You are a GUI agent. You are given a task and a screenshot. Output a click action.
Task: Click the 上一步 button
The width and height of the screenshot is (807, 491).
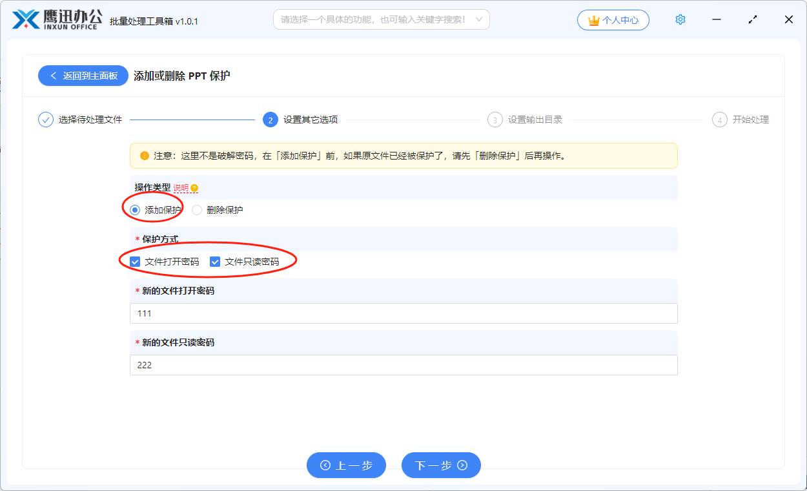click(346, 465)
